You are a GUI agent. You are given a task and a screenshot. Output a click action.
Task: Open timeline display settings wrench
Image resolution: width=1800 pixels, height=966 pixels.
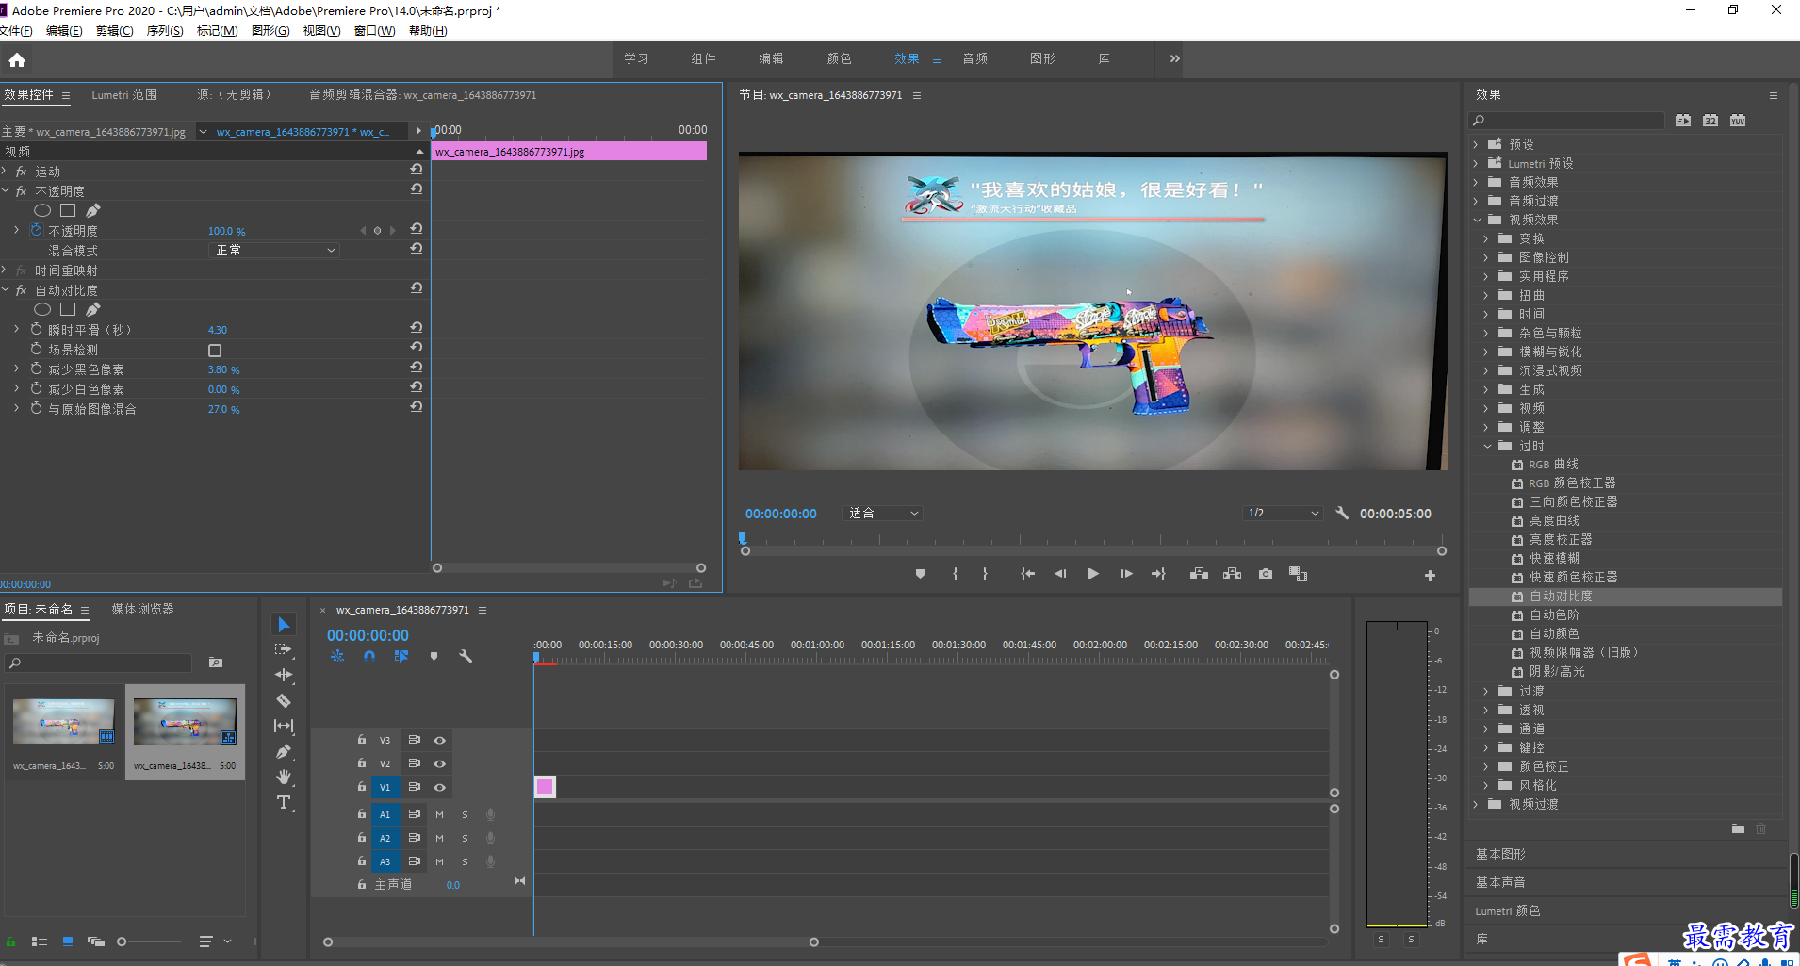466,656
